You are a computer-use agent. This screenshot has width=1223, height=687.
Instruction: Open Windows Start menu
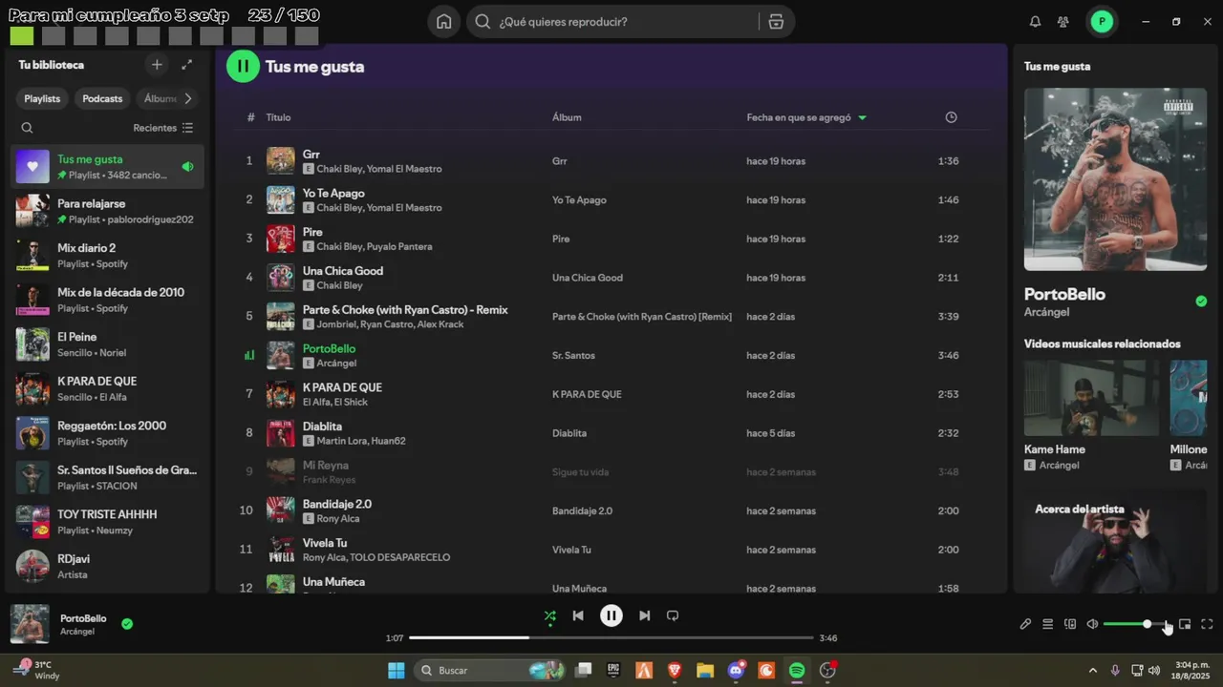(396, 671)
